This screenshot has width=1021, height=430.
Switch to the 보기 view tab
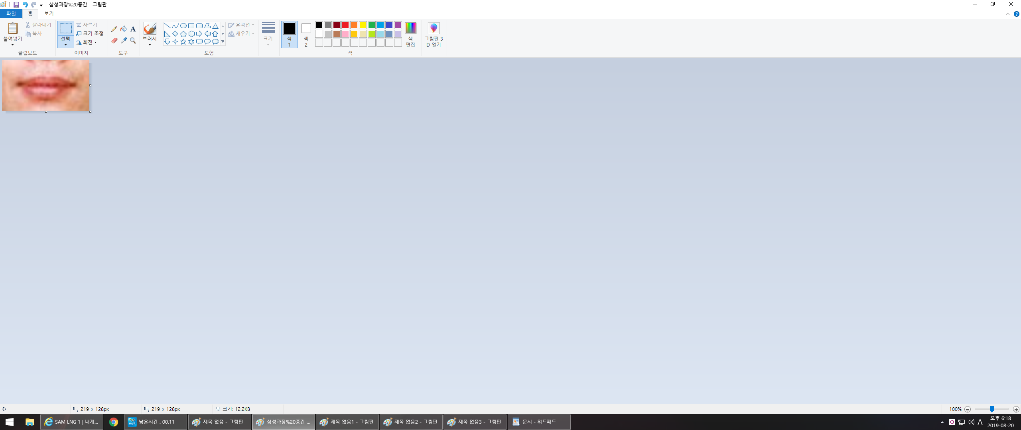point(49,14)
